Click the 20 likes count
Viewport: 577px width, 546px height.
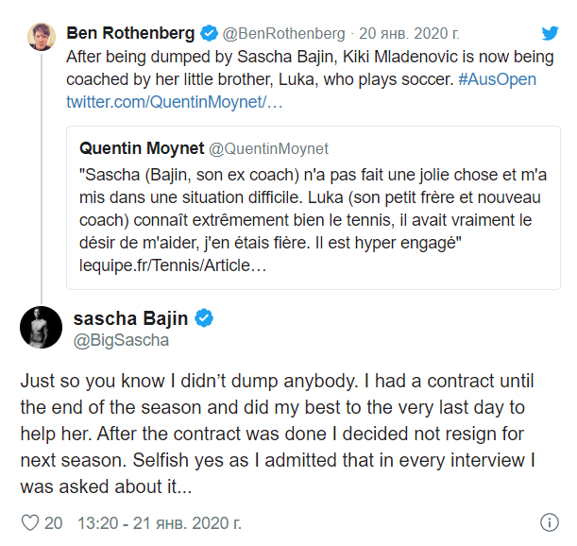tap(54, 522)
